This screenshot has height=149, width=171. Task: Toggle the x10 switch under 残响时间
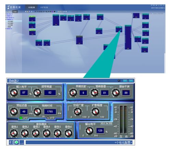click(x=48, y=118)
